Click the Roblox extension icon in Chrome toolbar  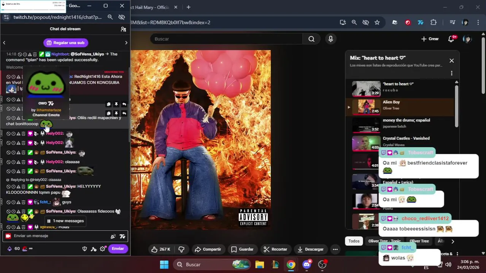(395, 22)
